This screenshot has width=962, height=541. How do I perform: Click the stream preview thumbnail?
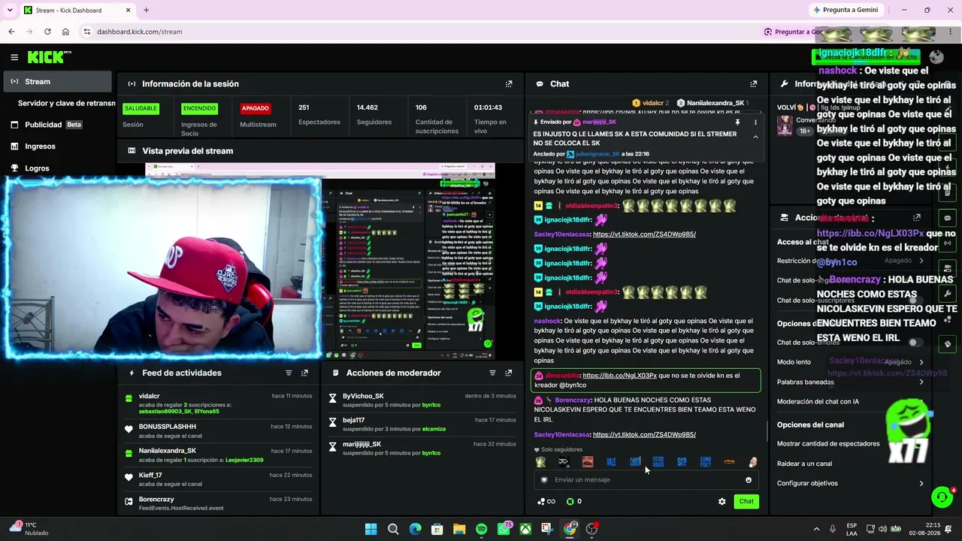tap(320, 261)
